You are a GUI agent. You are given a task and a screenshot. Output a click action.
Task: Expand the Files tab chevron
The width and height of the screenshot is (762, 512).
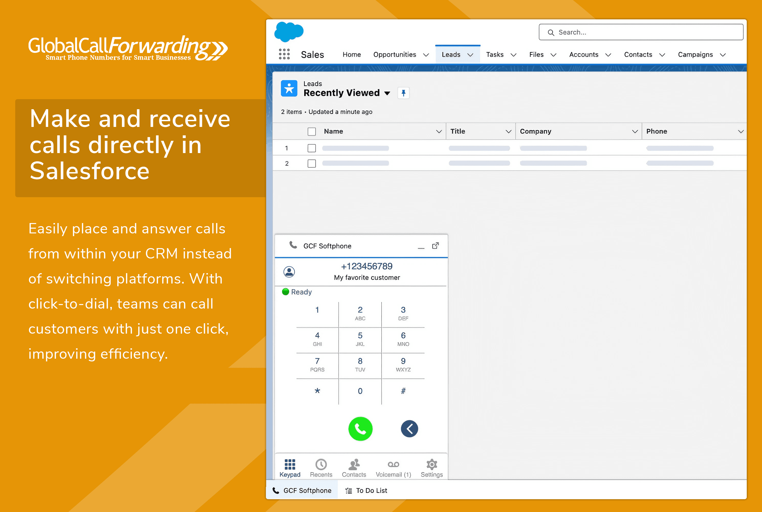tap(553, 55)
